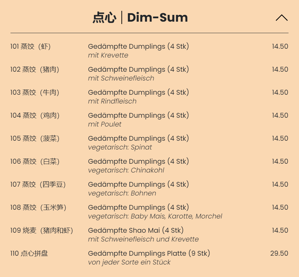Click "vegetarisch: Spinat" description
This screenshot has height=277, width=299.
coord(120,147)
